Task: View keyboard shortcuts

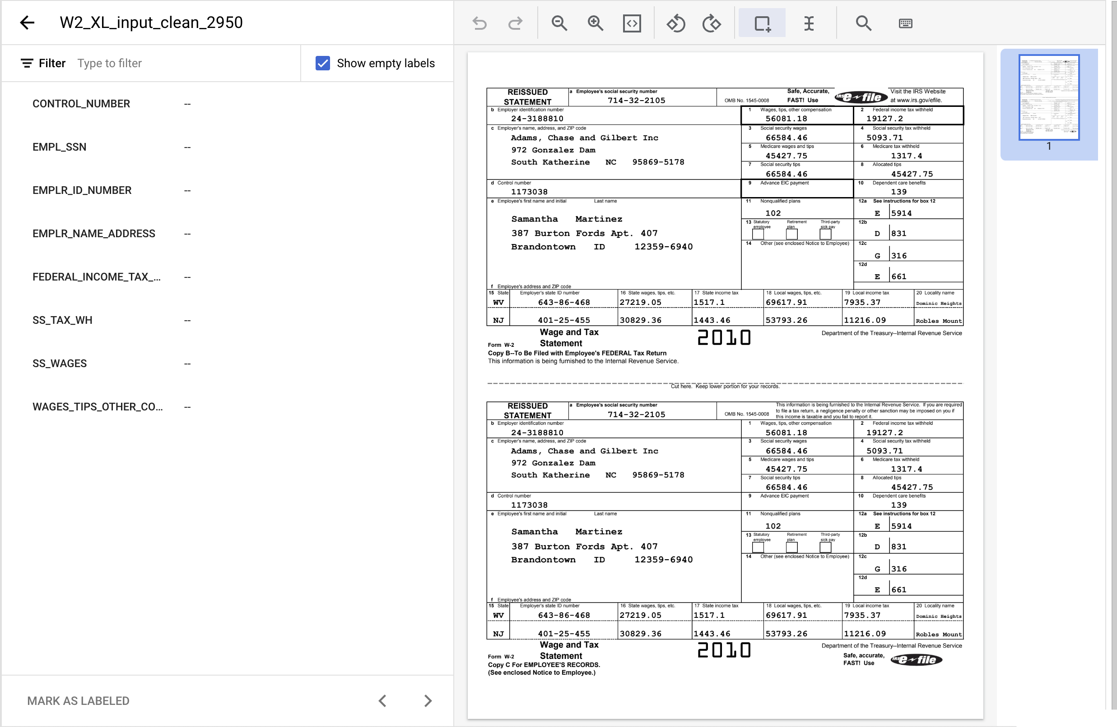Action: (905, 23)
